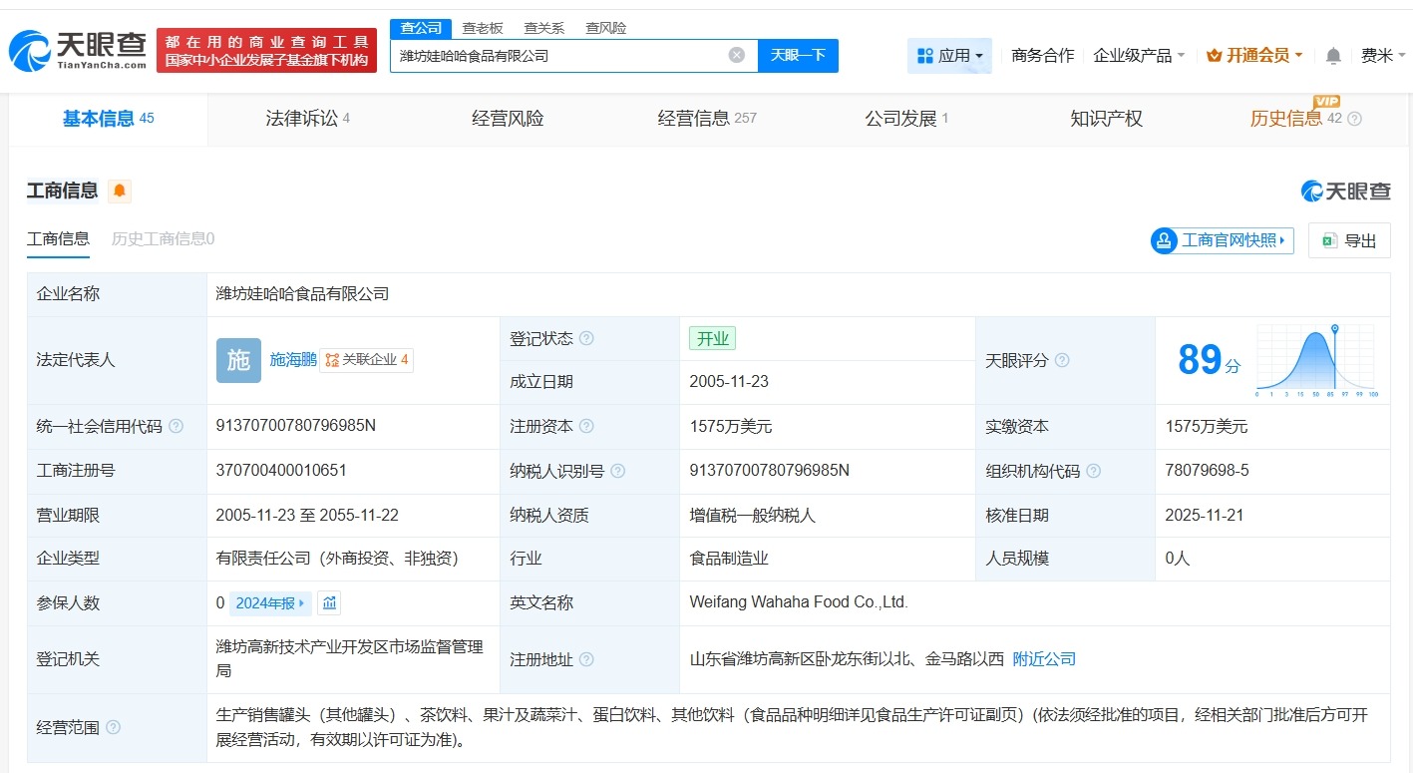Open the 费米 account dropdown
1413x773 pixels.
pos(1381,55)
